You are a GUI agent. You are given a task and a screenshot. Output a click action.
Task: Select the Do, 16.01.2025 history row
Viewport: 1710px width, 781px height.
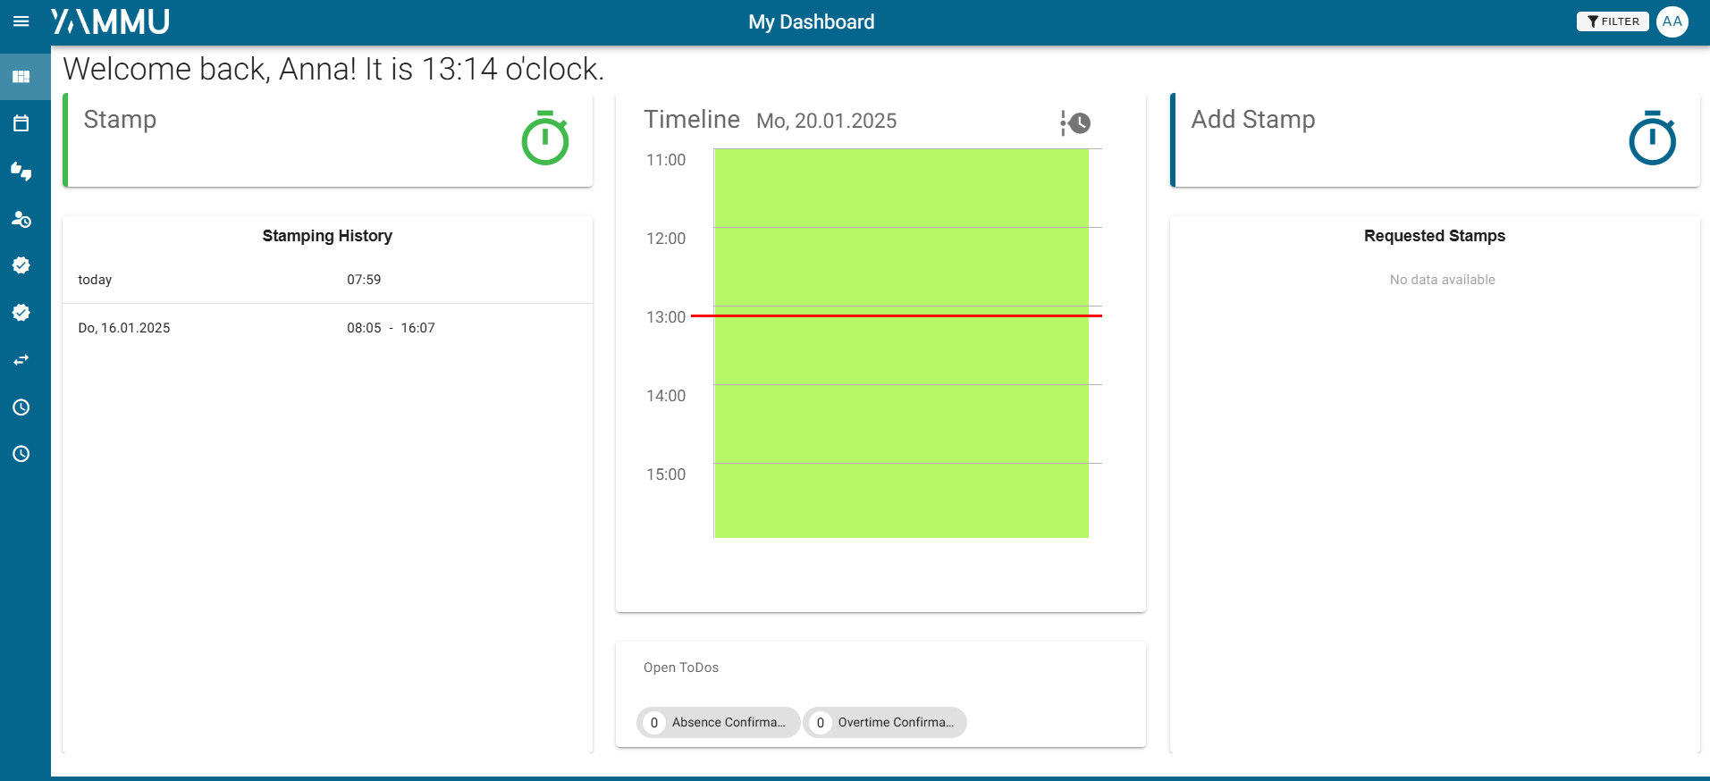coord(327,328)
